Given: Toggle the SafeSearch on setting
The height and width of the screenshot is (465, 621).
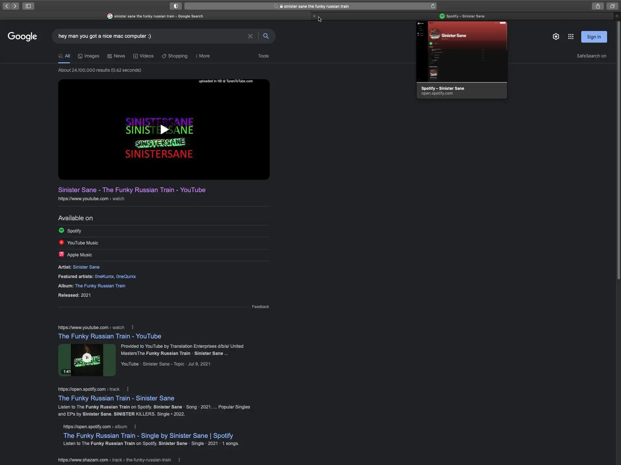Looking at the screenshot, I should pyautogui.click(x=591, y=56).
